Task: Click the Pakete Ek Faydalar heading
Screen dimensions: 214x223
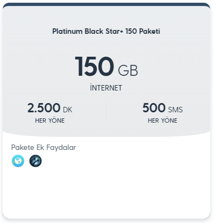Action: tap(44, 147)
